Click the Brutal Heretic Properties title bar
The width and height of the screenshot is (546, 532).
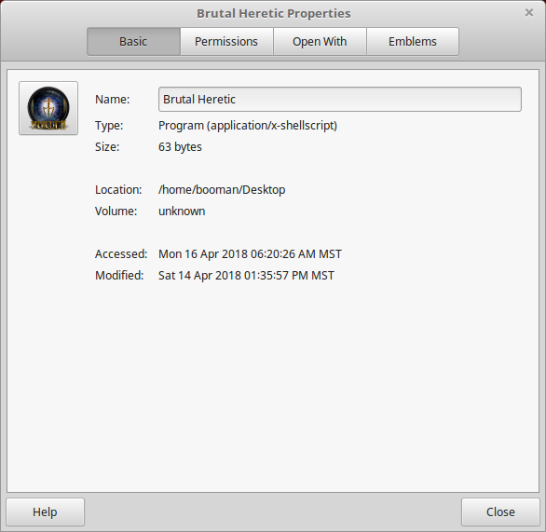click(273, 13)
